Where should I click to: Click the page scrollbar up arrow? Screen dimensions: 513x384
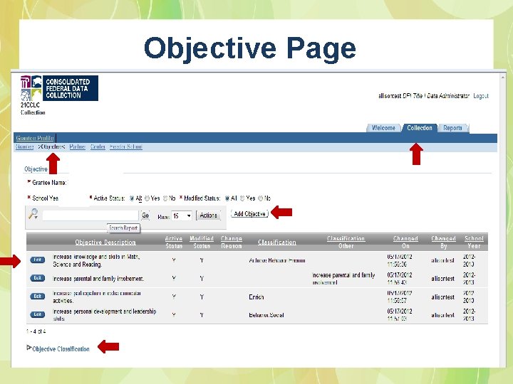click(502, 78)
